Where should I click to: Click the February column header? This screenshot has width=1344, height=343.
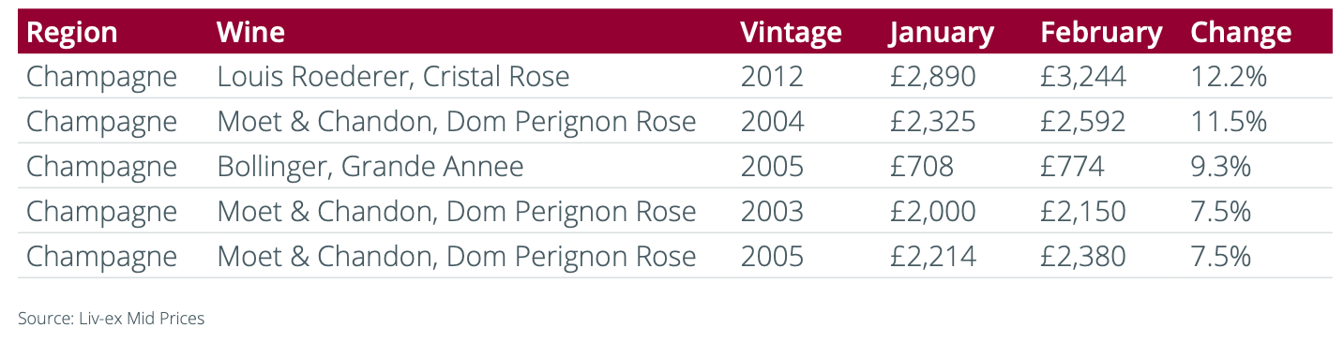[x=1101, y=33]
